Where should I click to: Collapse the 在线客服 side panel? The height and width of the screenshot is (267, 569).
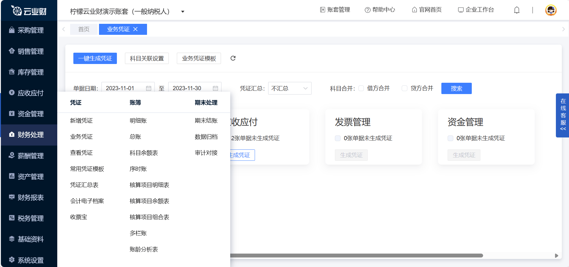coord(563,129)
